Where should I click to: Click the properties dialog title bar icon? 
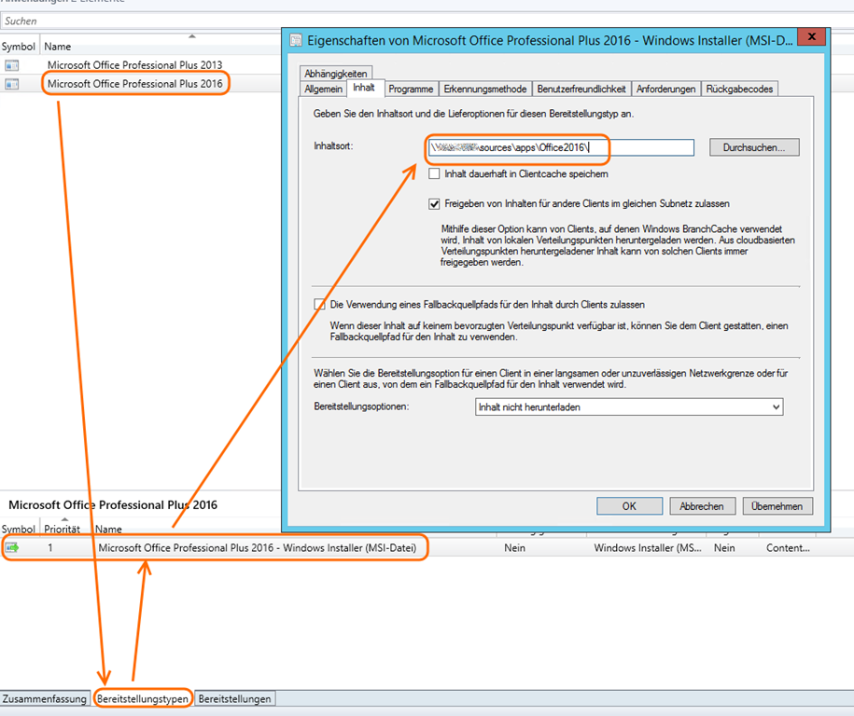[x=296, y=40]
